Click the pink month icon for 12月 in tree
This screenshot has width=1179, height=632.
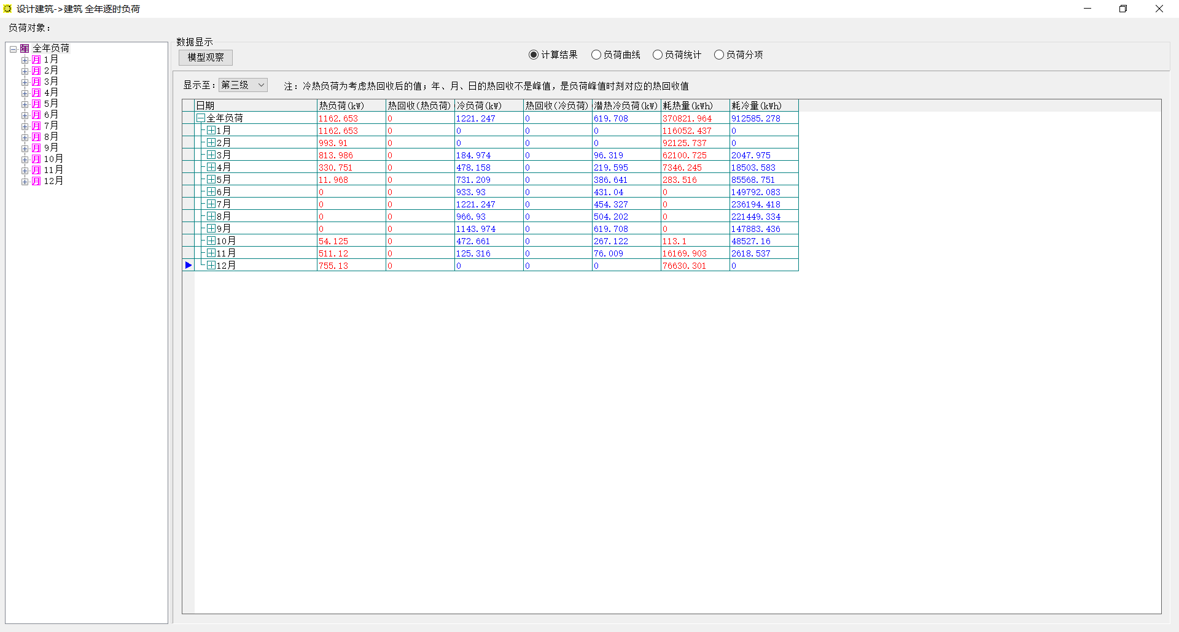[x=36, y=181]
